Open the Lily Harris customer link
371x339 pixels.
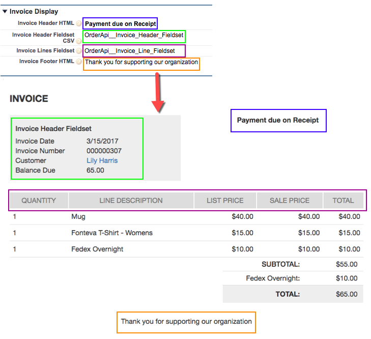(x=102, y=160)
